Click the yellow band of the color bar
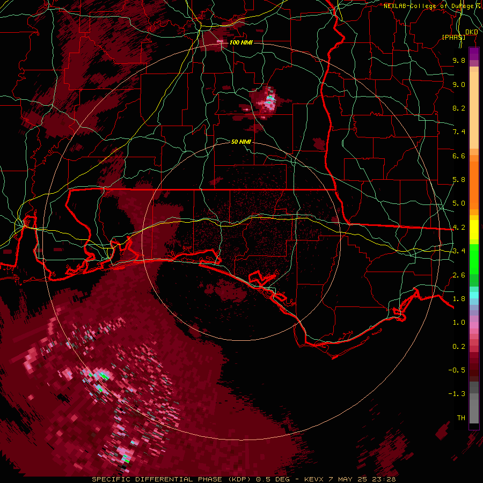This screenshot has height=483, width=483. (x=474, y=230)
